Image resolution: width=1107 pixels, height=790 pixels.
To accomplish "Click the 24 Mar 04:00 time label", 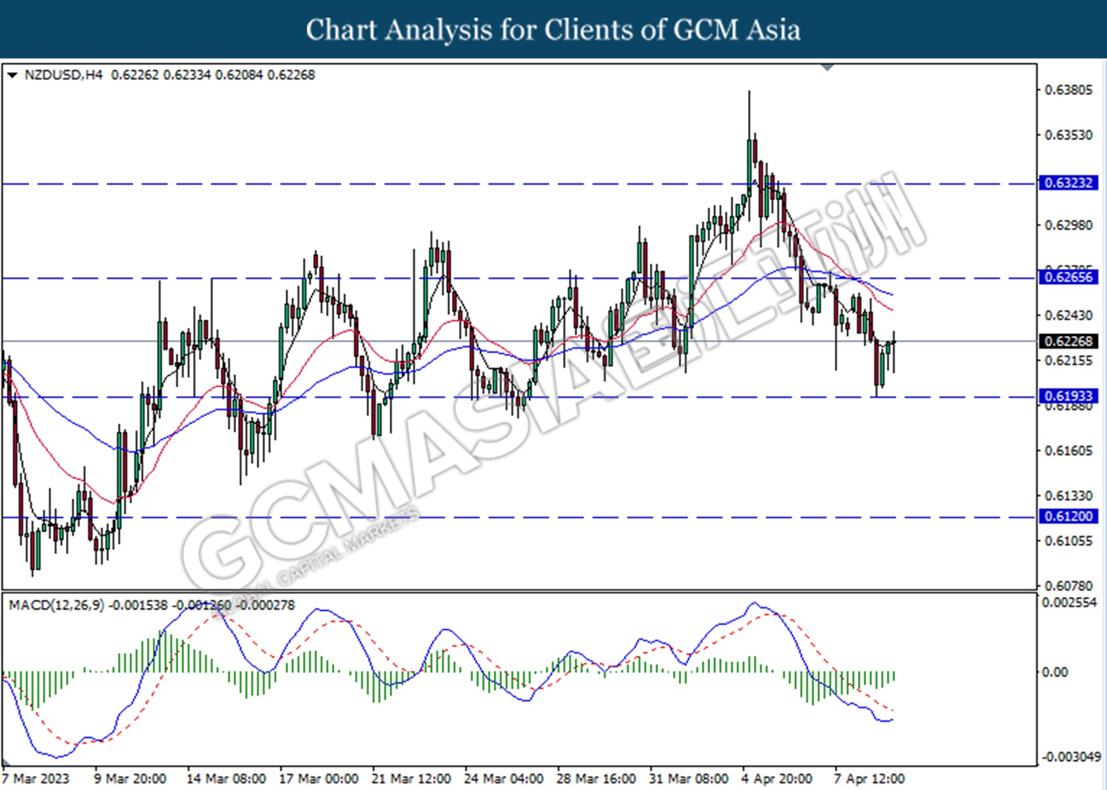I will 503,779.
